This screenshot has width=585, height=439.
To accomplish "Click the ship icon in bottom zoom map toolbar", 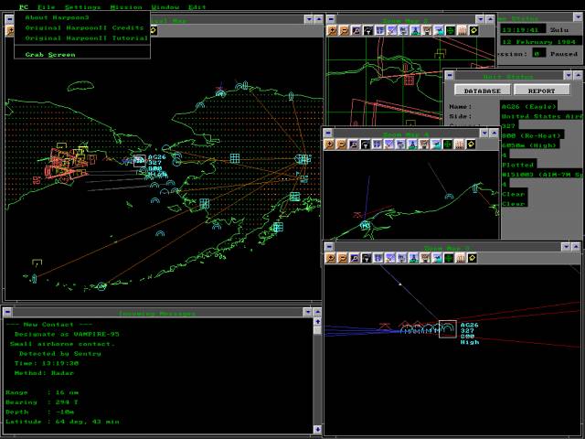I will [x=402, y=258].
